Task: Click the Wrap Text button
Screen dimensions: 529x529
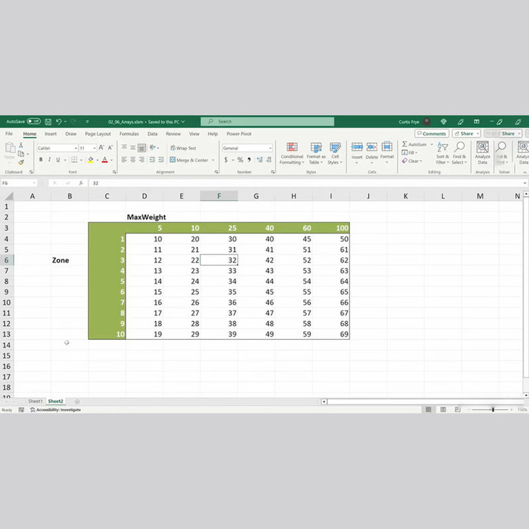Action: pyautogui.click(x=183, y=148)
